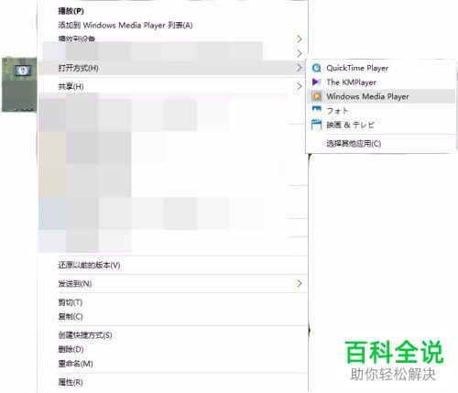
Task: Open with フォト
Action: pos(380,111)
